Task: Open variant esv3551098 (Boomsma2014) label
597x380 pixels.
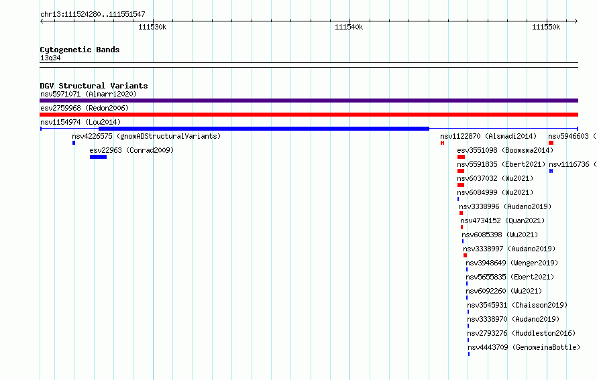Action: [x=505, y=150]
